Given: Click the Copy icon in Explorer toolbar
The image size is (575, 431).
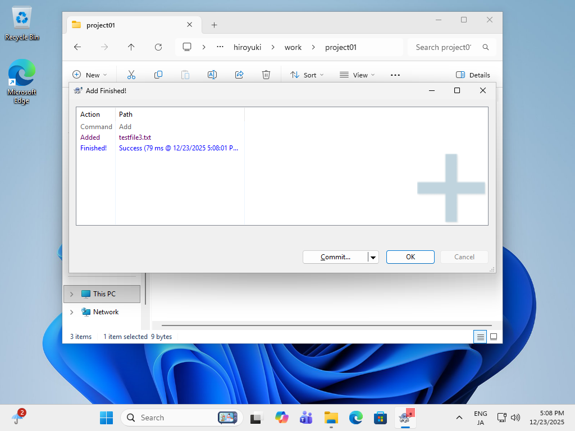Looking at the screenshot, I should click(x=158, y=75).
